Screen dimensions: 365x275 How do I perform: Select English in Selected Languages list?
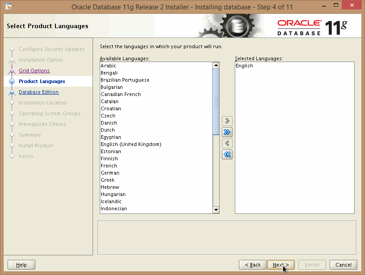pyautogui.click(x=244, y=66)
